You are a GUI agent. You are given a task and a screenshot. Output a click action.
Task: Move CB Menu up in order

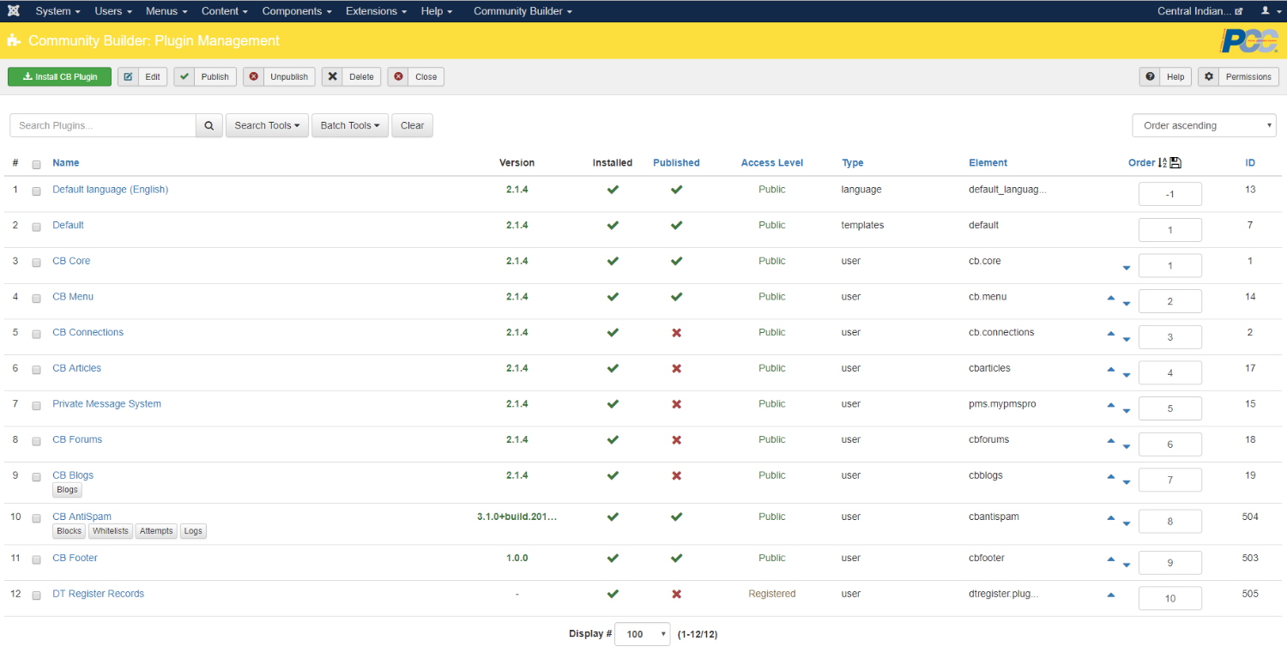pyautogui.click(x=1111, y=298)
